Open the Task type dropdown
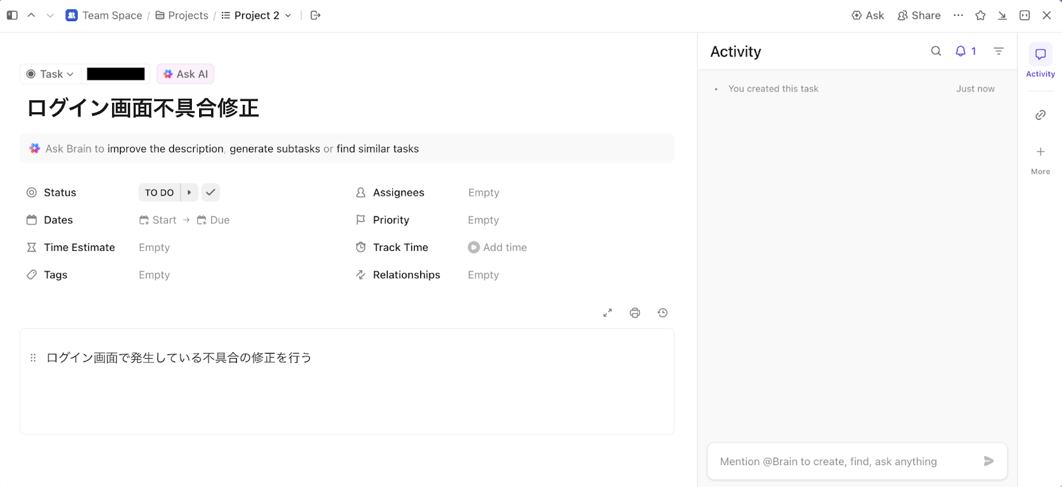Image resolution: width=1062 pixels, height=487 pixels. click(50, 74)
